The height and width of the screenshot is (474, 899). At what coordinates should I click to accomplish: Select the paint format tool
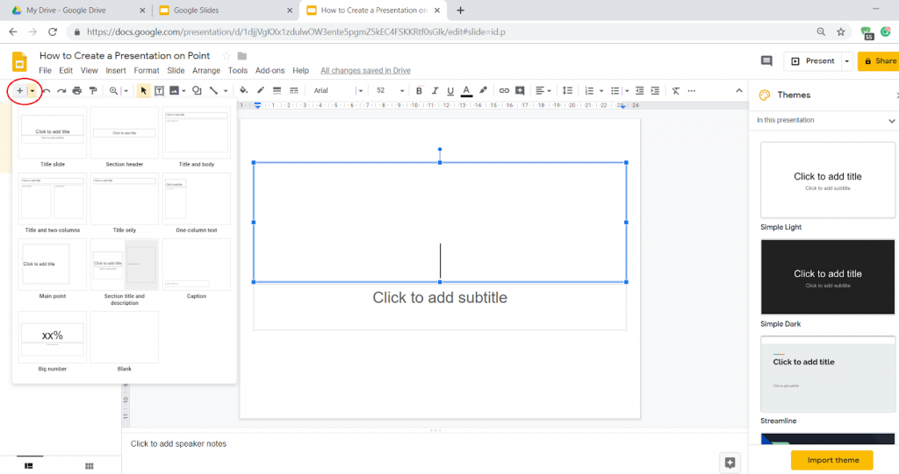click(93, 90)
